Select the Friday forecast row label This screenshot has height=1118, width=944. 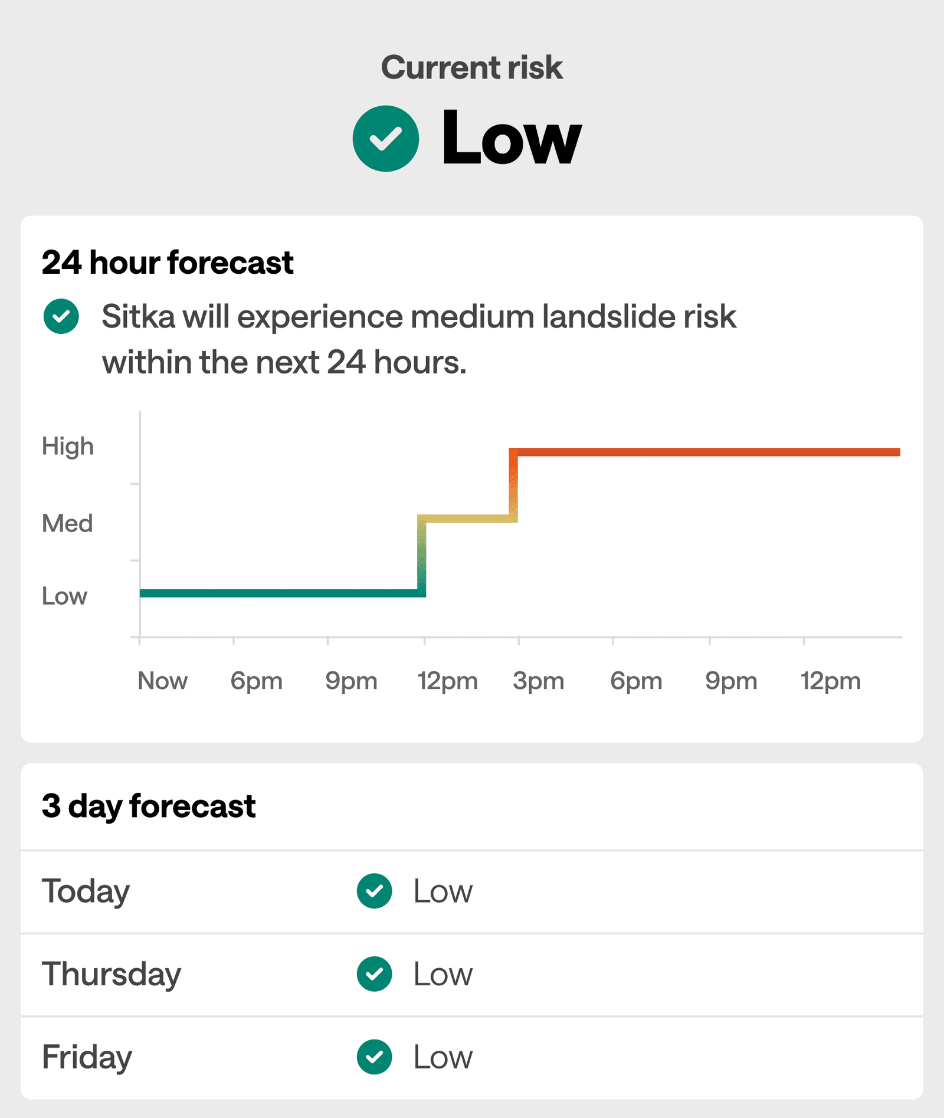87,1057
